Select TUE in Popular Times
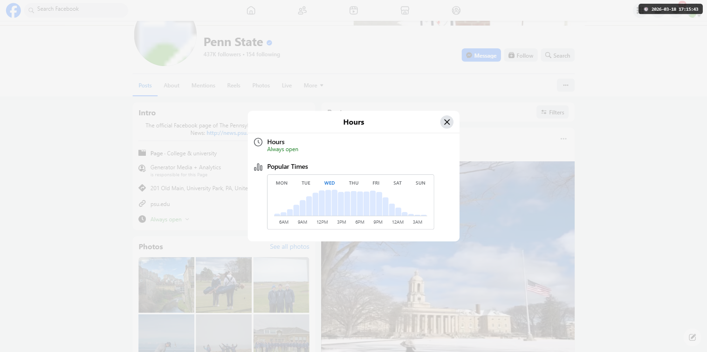 coord(306,183)
